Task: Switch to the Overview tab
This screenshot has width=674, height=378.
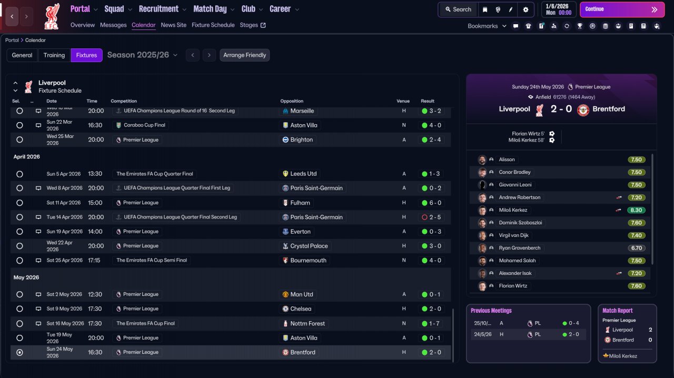Action: (x=83, y=25)
